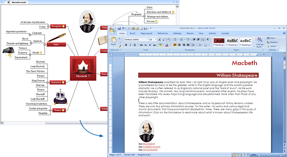Viewport: 287px width, 157px height.
Task: Open the line spacing dropdown
Action: (193, 45)
